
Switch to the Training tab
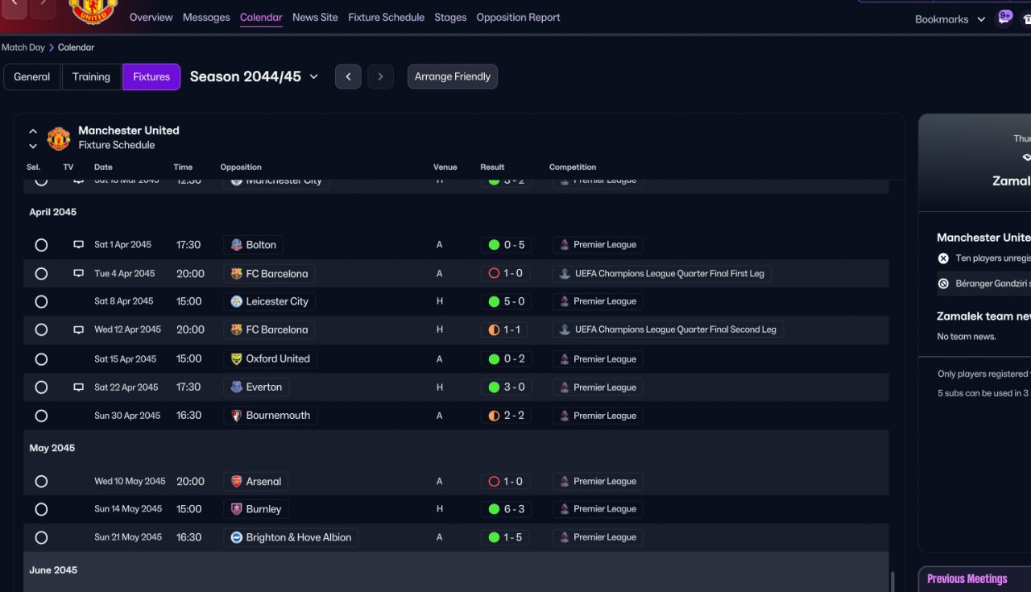point(91,77)
